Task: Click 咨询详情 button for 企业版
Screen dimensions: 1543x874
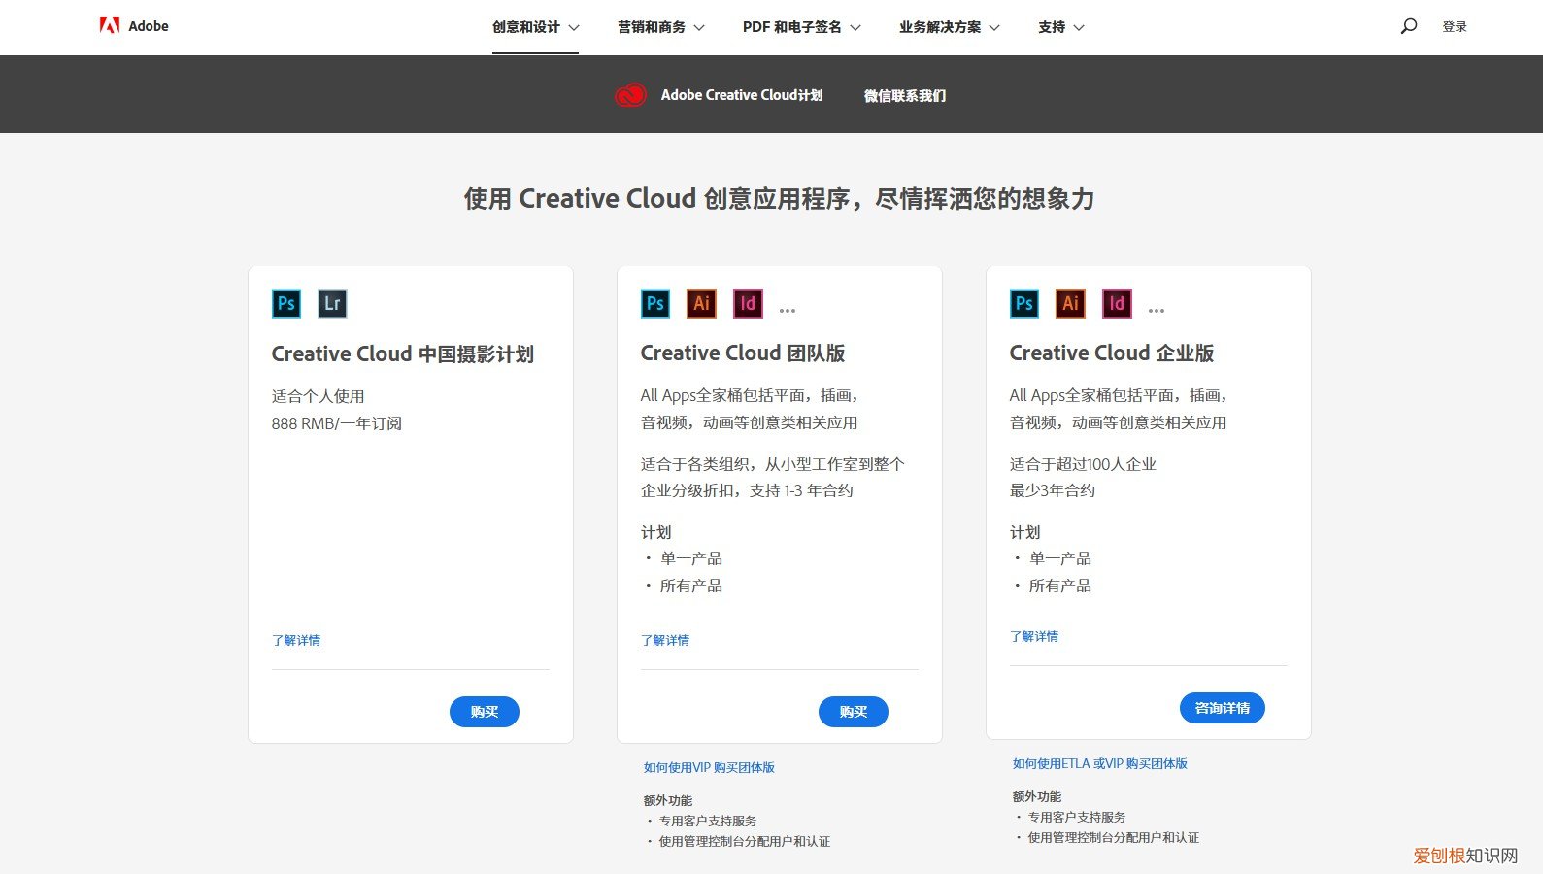Action: click(1223, 708)
